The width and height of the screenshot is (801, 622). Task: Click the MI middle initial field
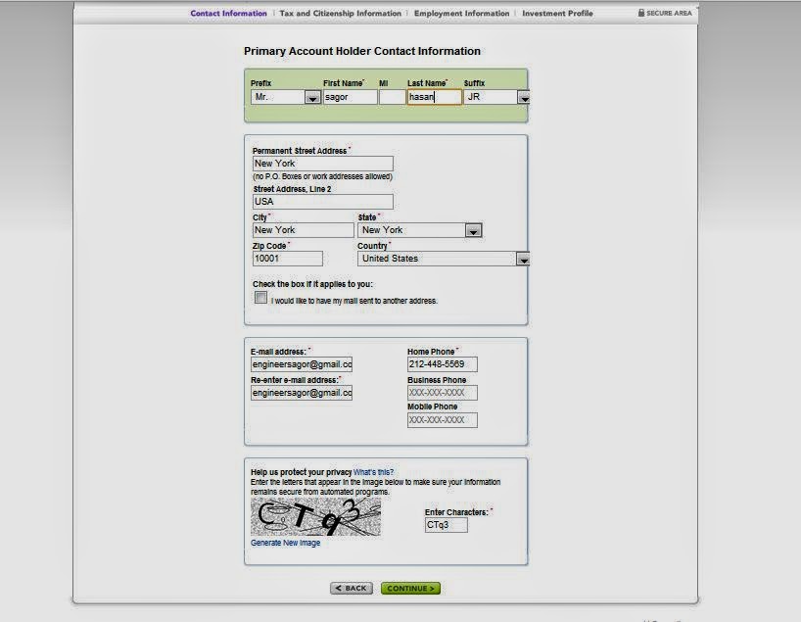(x=392, y=97)
